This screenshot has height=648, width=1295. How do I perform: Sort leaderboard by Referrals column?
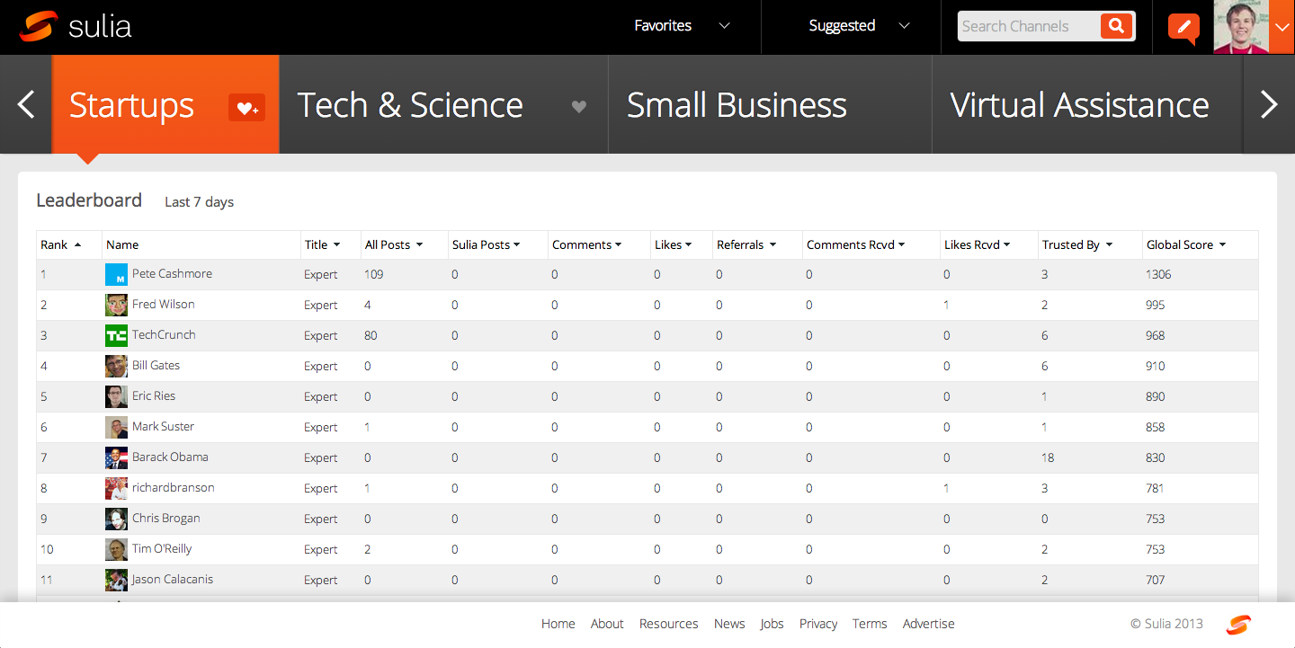746,244
